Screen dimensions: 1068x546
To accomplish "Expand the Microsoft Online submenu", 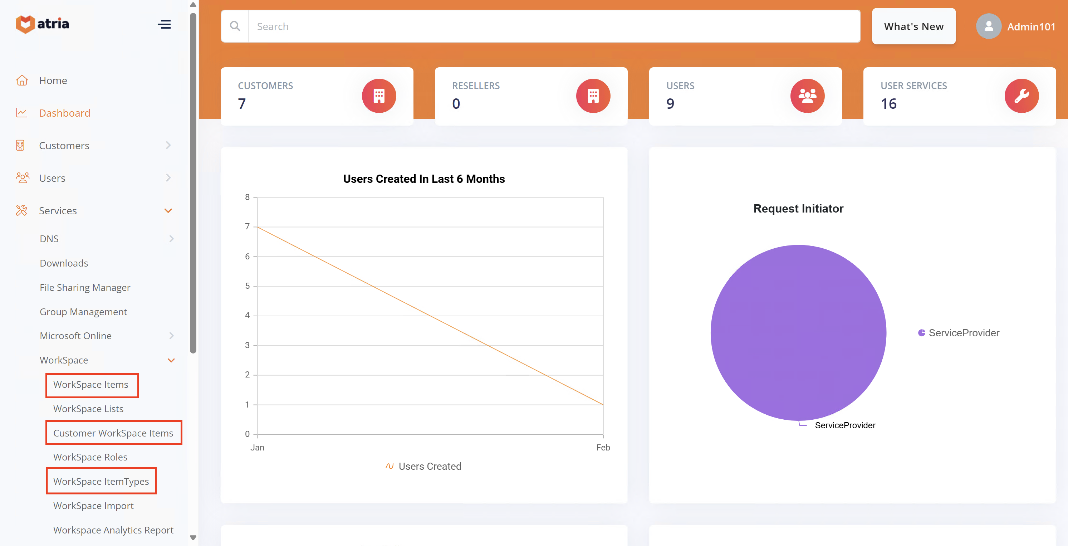I will tap(171, 336).
